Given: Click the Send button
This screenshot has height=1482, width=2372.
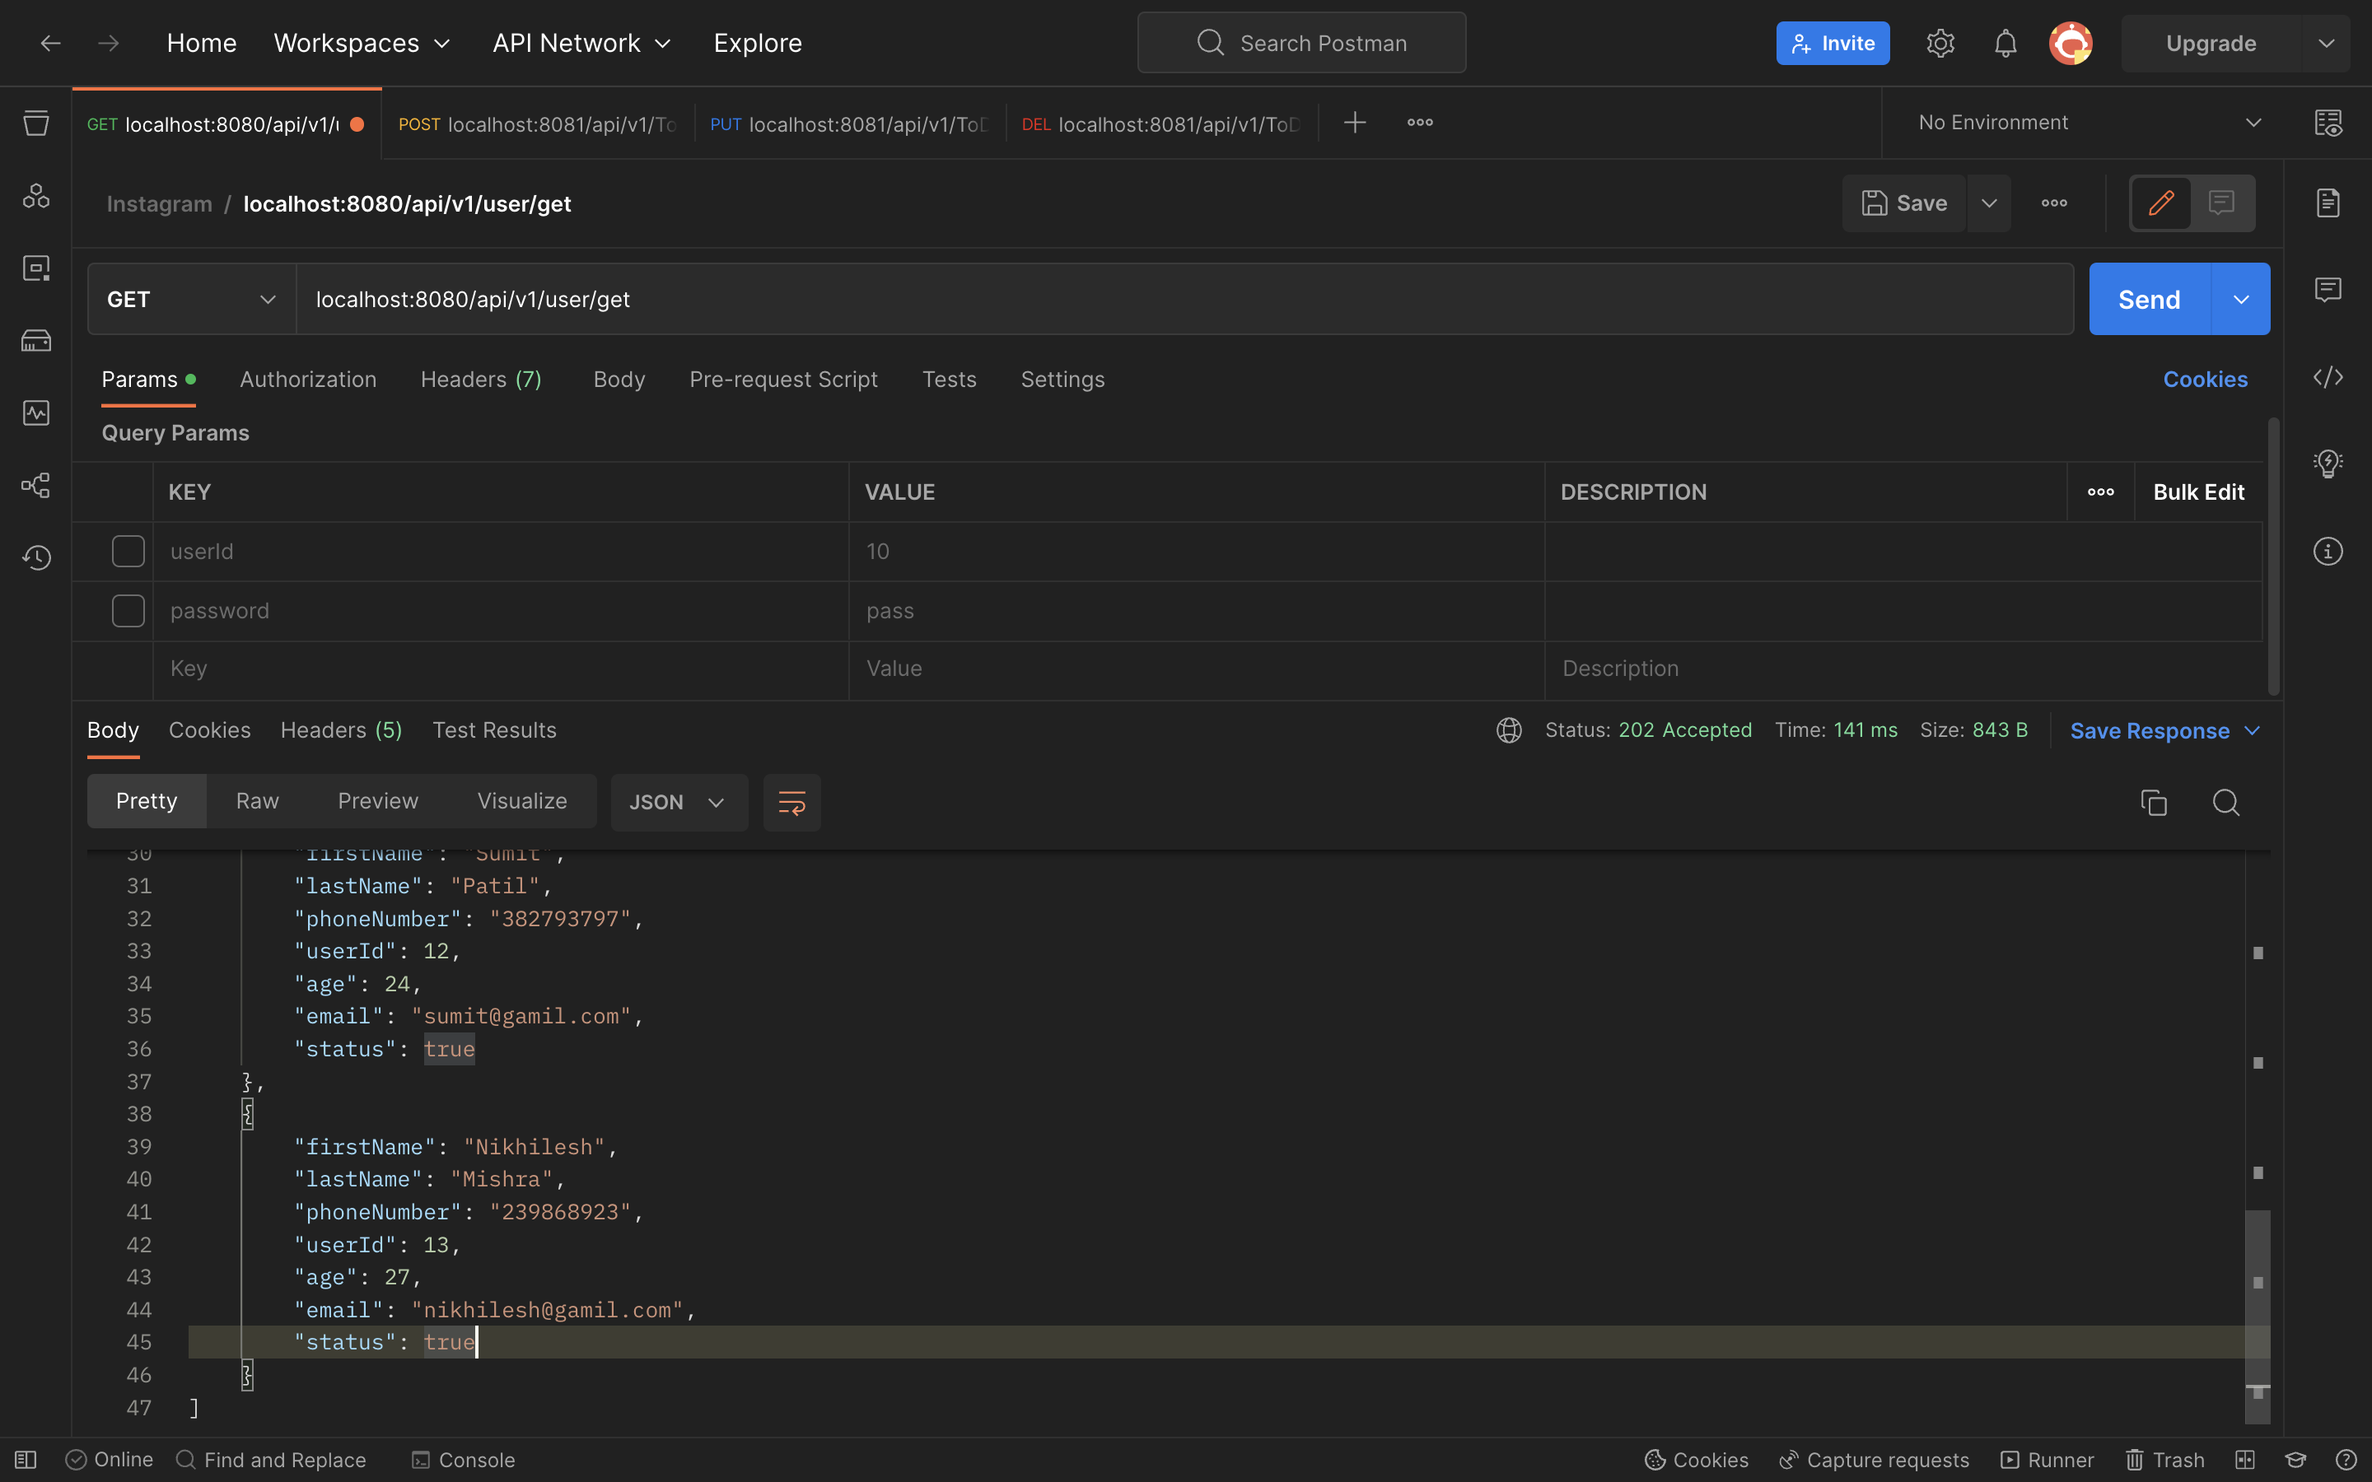Looking at the screenshot, I should tap(2149, 298).
